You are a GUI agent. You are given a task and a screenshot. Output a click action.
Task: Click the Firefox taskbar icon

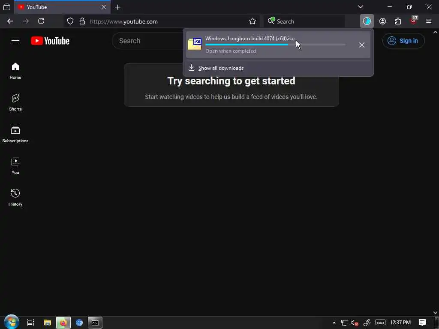tap(63, 323)
